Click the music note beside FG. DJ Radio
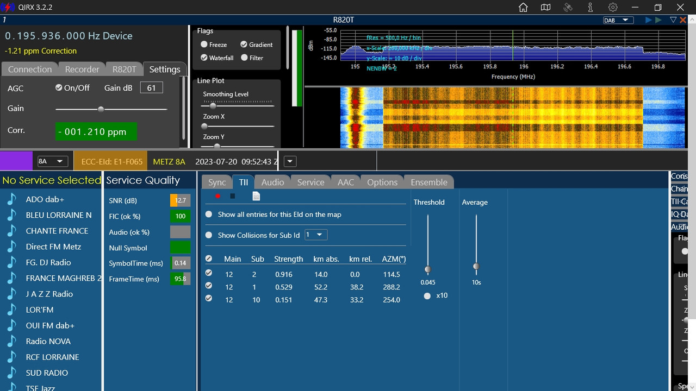The image size is (696, 391). pyautogui.click(x=11, y=262)
